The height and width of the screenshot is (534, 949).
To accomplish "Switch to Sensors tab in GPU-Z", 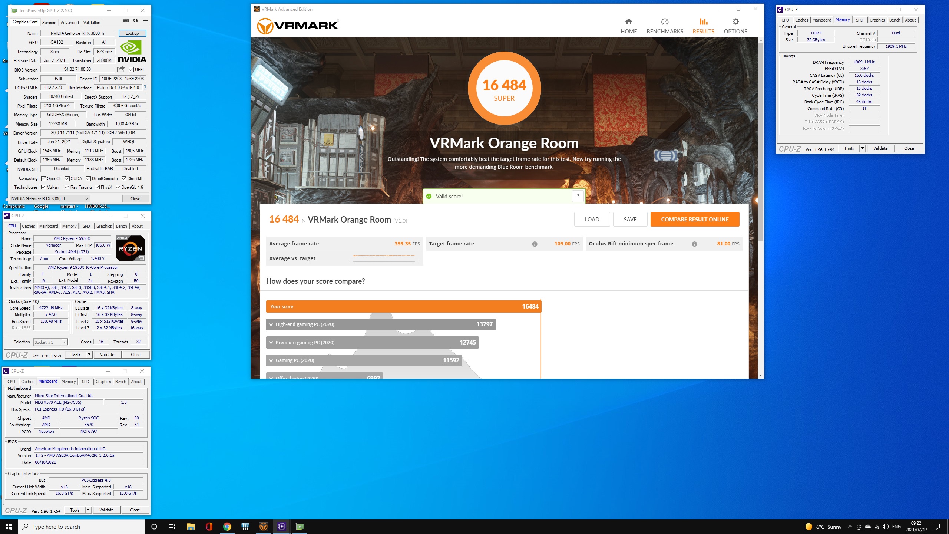I will pyautogui.click(x=49, y=23).
